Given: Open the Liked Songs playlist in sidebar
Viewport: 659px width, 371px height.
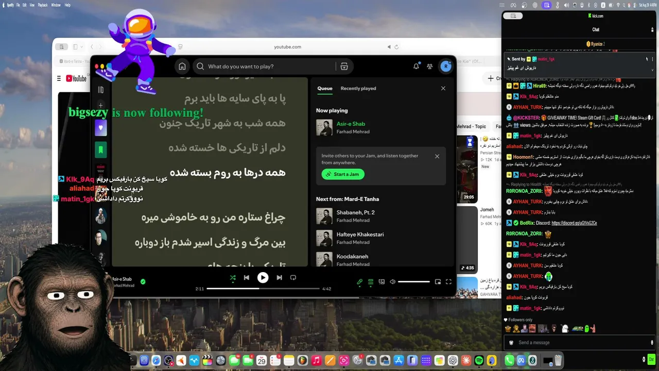Looking at the screenshot, I should (100, 128).
